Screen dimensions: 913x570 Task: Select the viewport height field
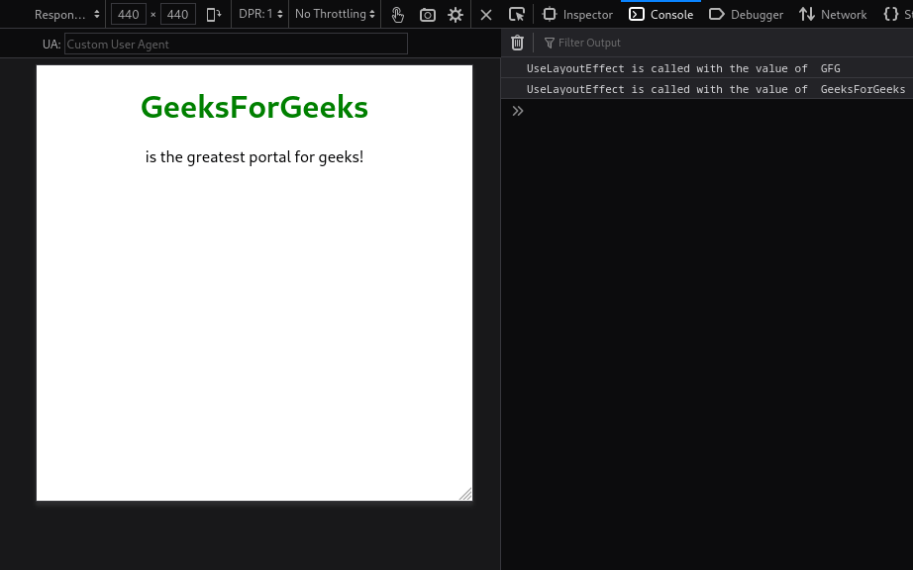click(177, 14)
